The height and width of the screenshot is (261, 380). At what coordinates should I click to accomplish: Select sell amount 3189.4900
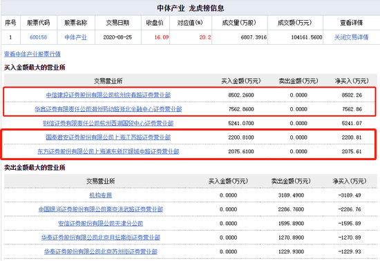click(x=291, y=195)
